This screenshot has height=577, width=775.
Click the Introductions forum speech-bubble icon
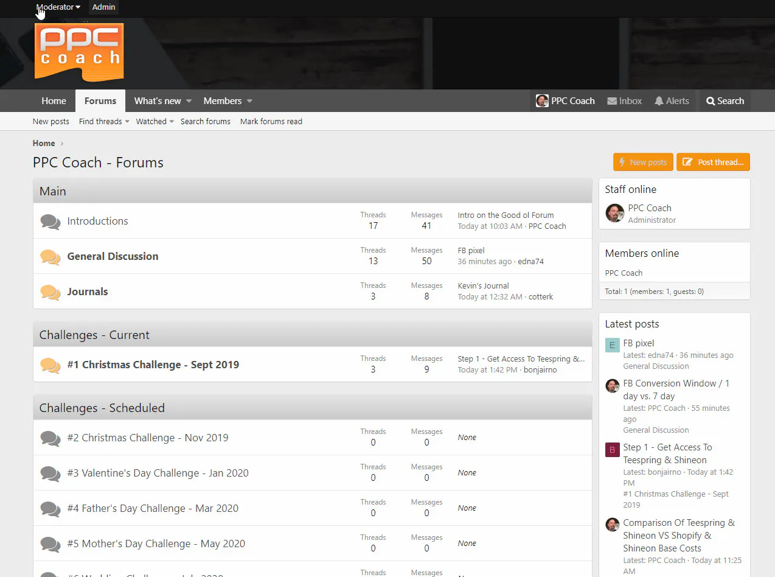tap(50, 222)
